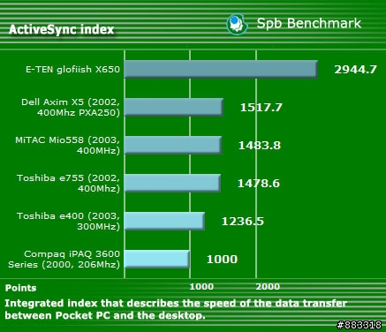Screen dimensions: 386x332
Task: Click the axis tick label 1000
Action: (201, 286)
